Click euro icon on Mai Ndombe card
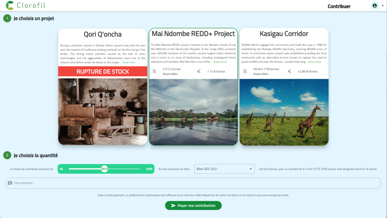The image size is (387, 218). point(199,71)
